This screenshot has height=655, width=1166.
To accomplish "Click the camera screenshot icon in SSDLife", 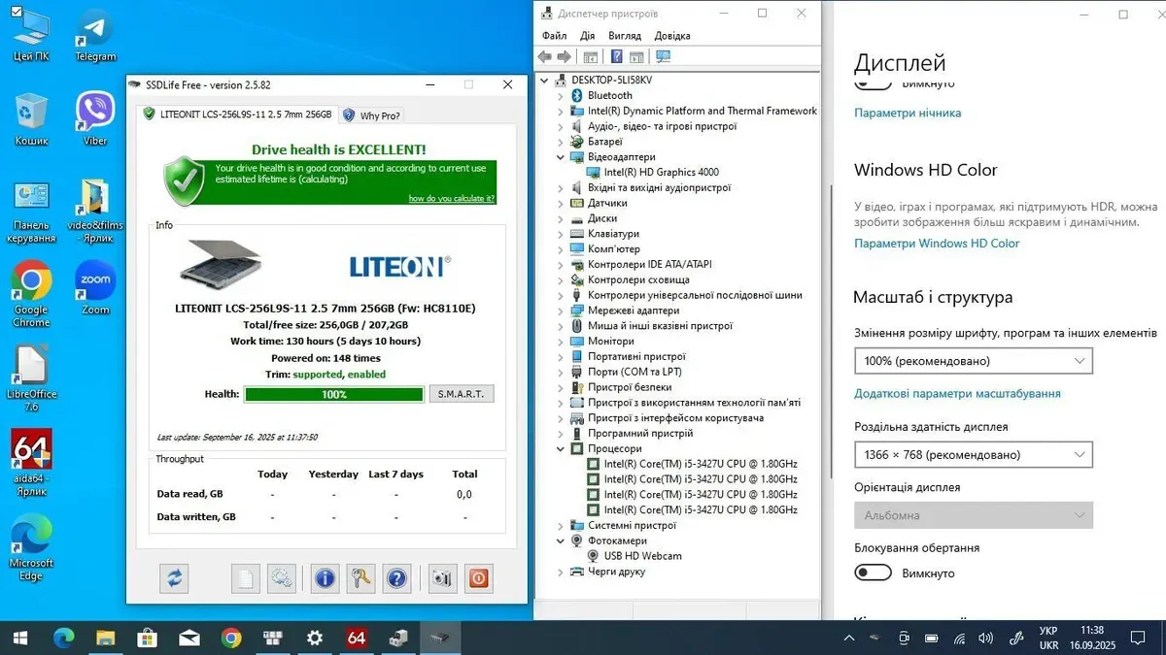I will [443, 578].
